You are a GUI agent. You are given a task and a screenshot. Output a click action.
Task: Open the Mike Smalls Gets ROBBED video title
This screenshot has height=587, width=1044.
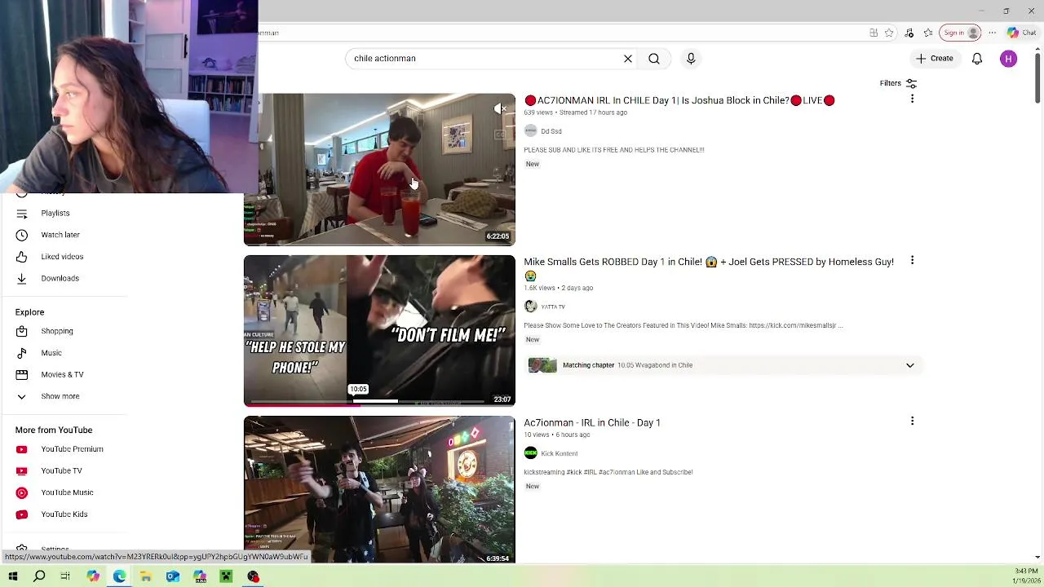[709, 268]
